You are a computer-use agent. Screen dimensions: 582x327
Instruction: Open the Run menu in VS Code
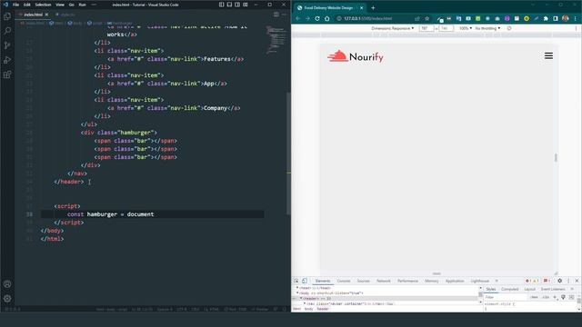83,5
